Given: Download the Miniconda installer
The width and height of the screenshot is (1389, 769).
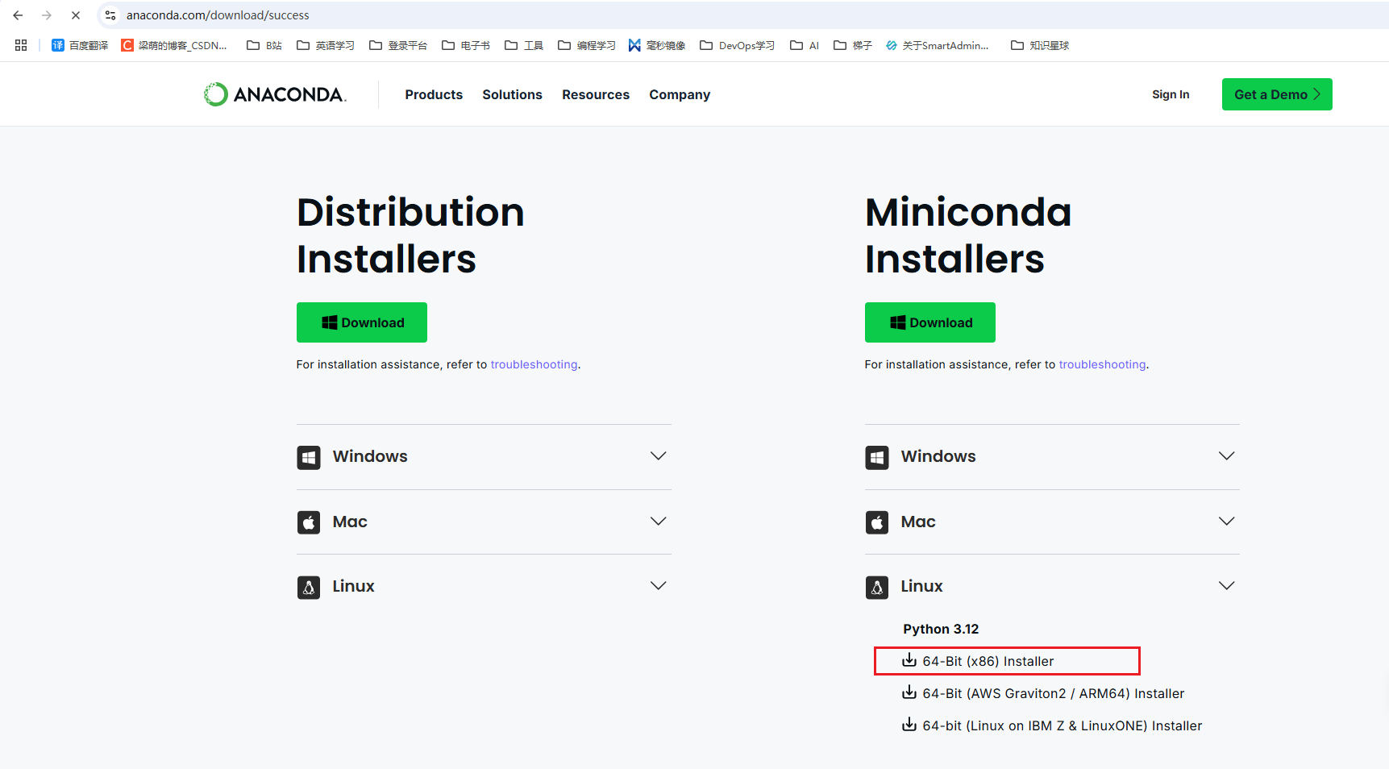Looking at the screenshot, I should tap(930, 322).
